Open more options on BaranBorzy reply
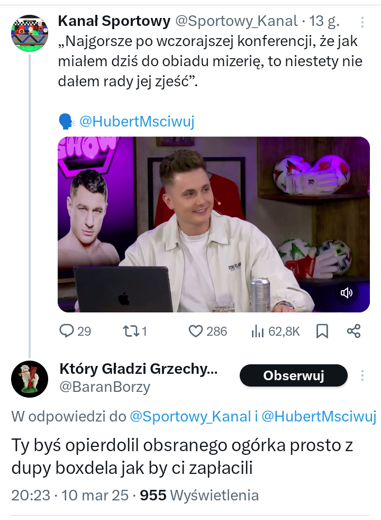 pyautogui.click(x=362, y=376)
